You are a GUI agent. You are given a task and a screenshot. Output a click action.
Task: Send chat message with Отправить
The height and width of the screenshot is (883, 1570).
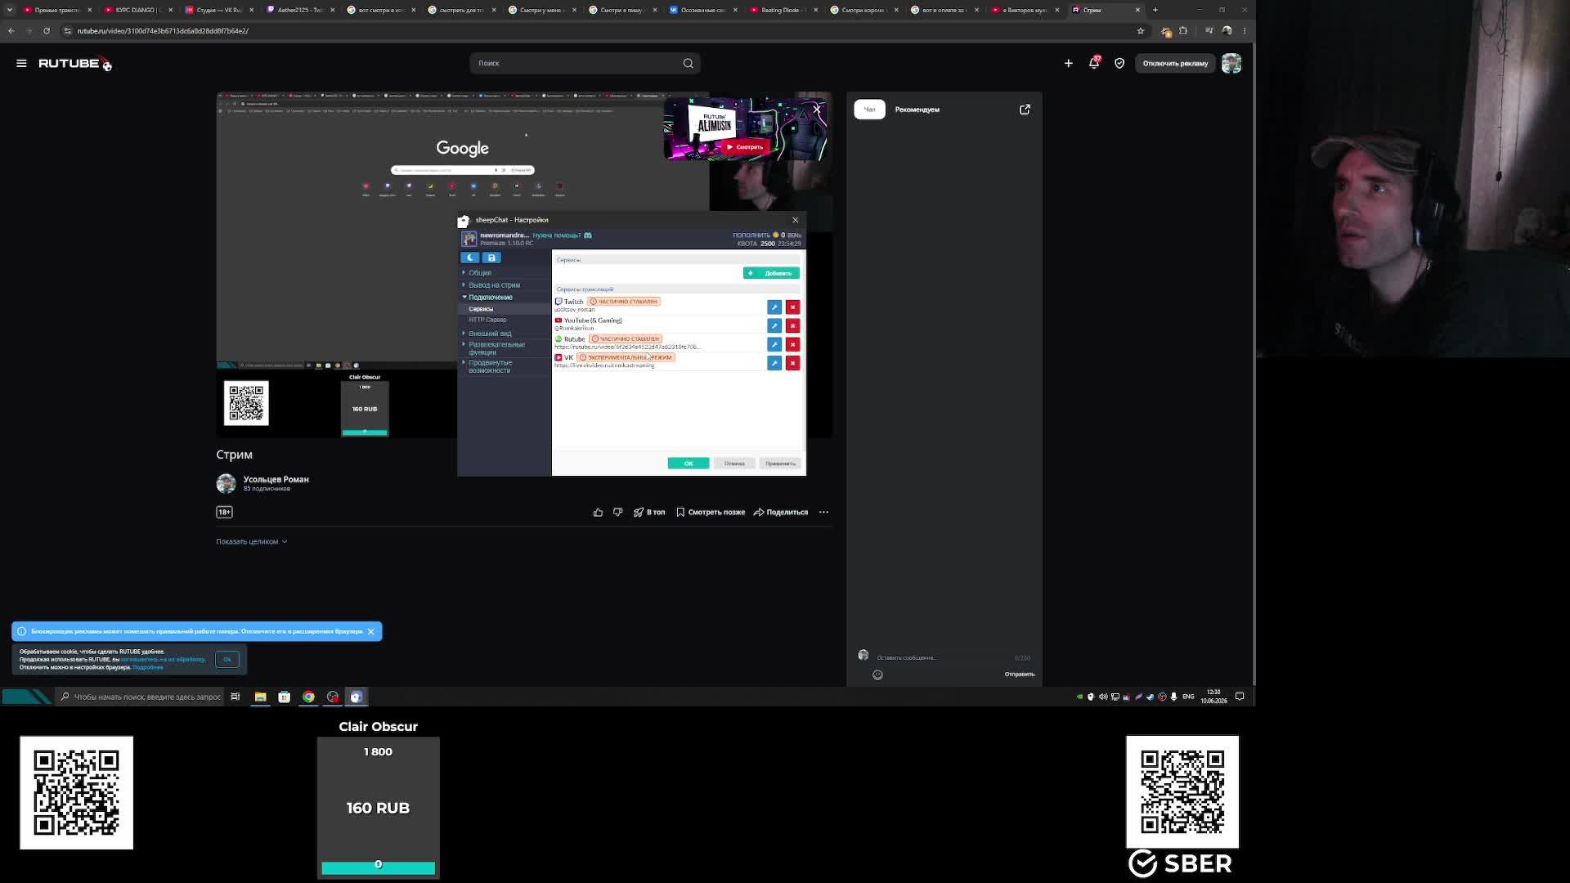point(1020,675)
